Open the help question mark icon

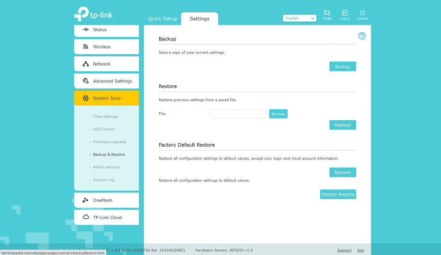362,36
